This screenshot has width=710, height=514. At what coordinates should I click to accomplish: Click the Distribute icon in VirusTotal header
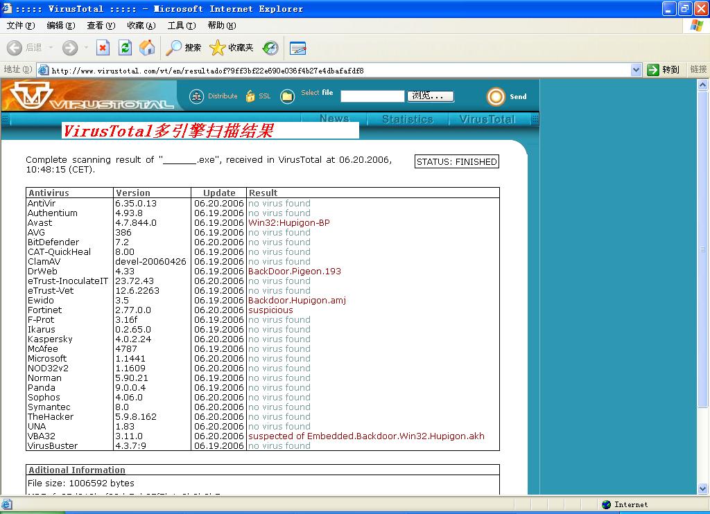click(197, 96)
